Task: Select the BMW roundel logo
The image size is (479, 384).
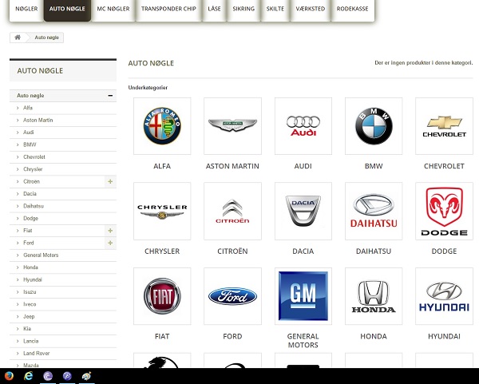Action: [374, 126]
